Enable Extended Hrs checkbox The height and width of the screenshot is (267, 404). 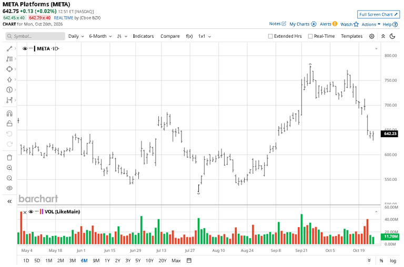pyautogui.click(x=270, y=36)
